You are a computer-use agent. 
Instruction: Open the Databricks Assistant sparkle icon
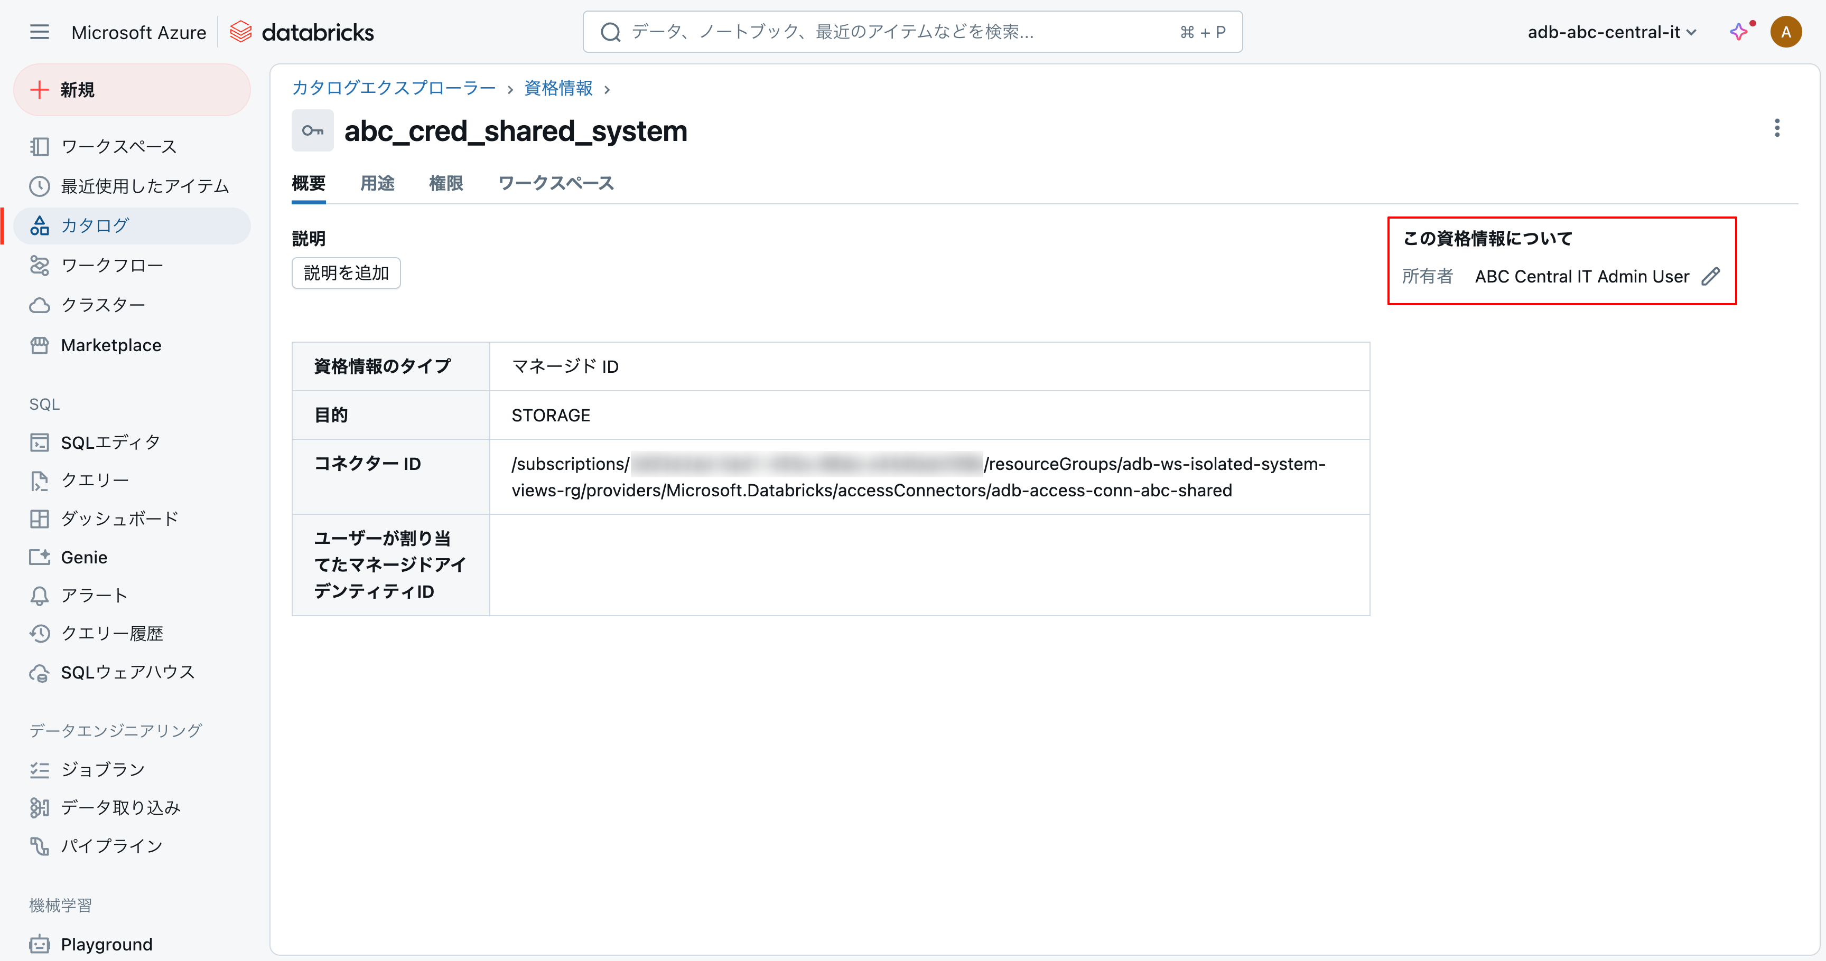tap(1739, 32)
